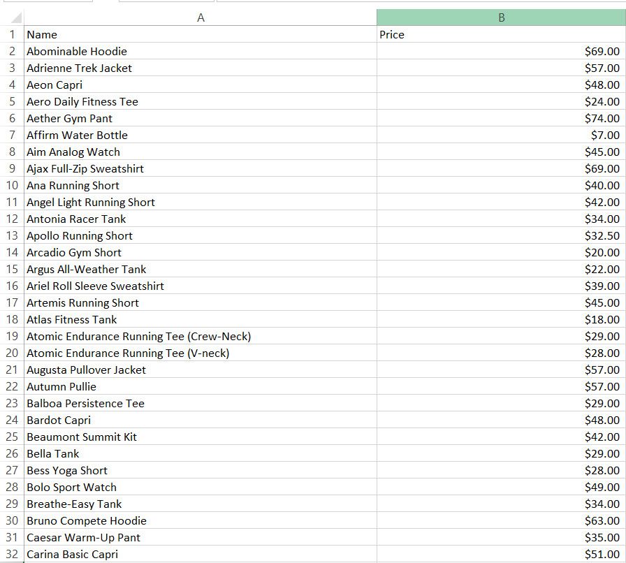
Task: Select the Caesar Warm-Up Pant cell
Action: pos(201,537)
